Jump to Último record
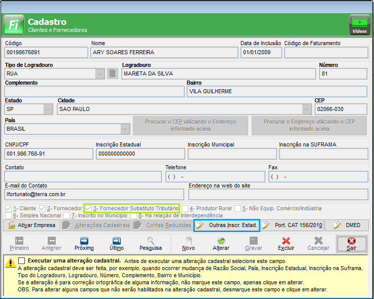 (x=116, y=244)
